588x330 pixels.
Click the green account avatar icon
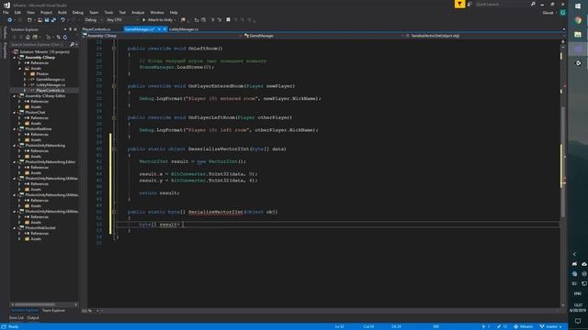563,12
